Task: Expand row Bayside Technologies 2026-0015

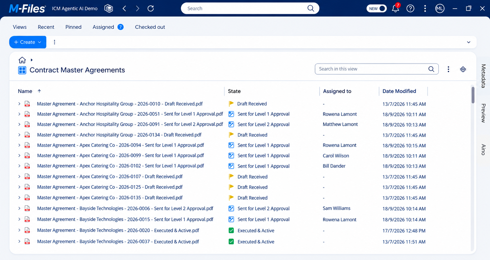Action: [19, 219]
